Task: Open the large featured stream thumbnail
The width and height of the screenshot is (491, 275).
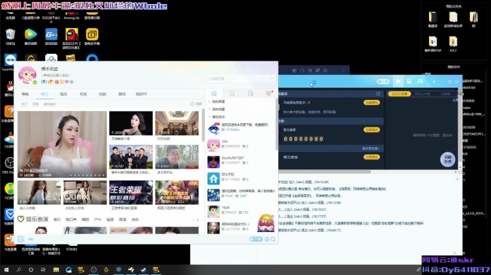Action: [62, 144]
